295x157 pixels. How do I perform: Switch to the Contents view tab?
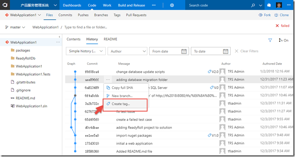[x=74, y=39]
